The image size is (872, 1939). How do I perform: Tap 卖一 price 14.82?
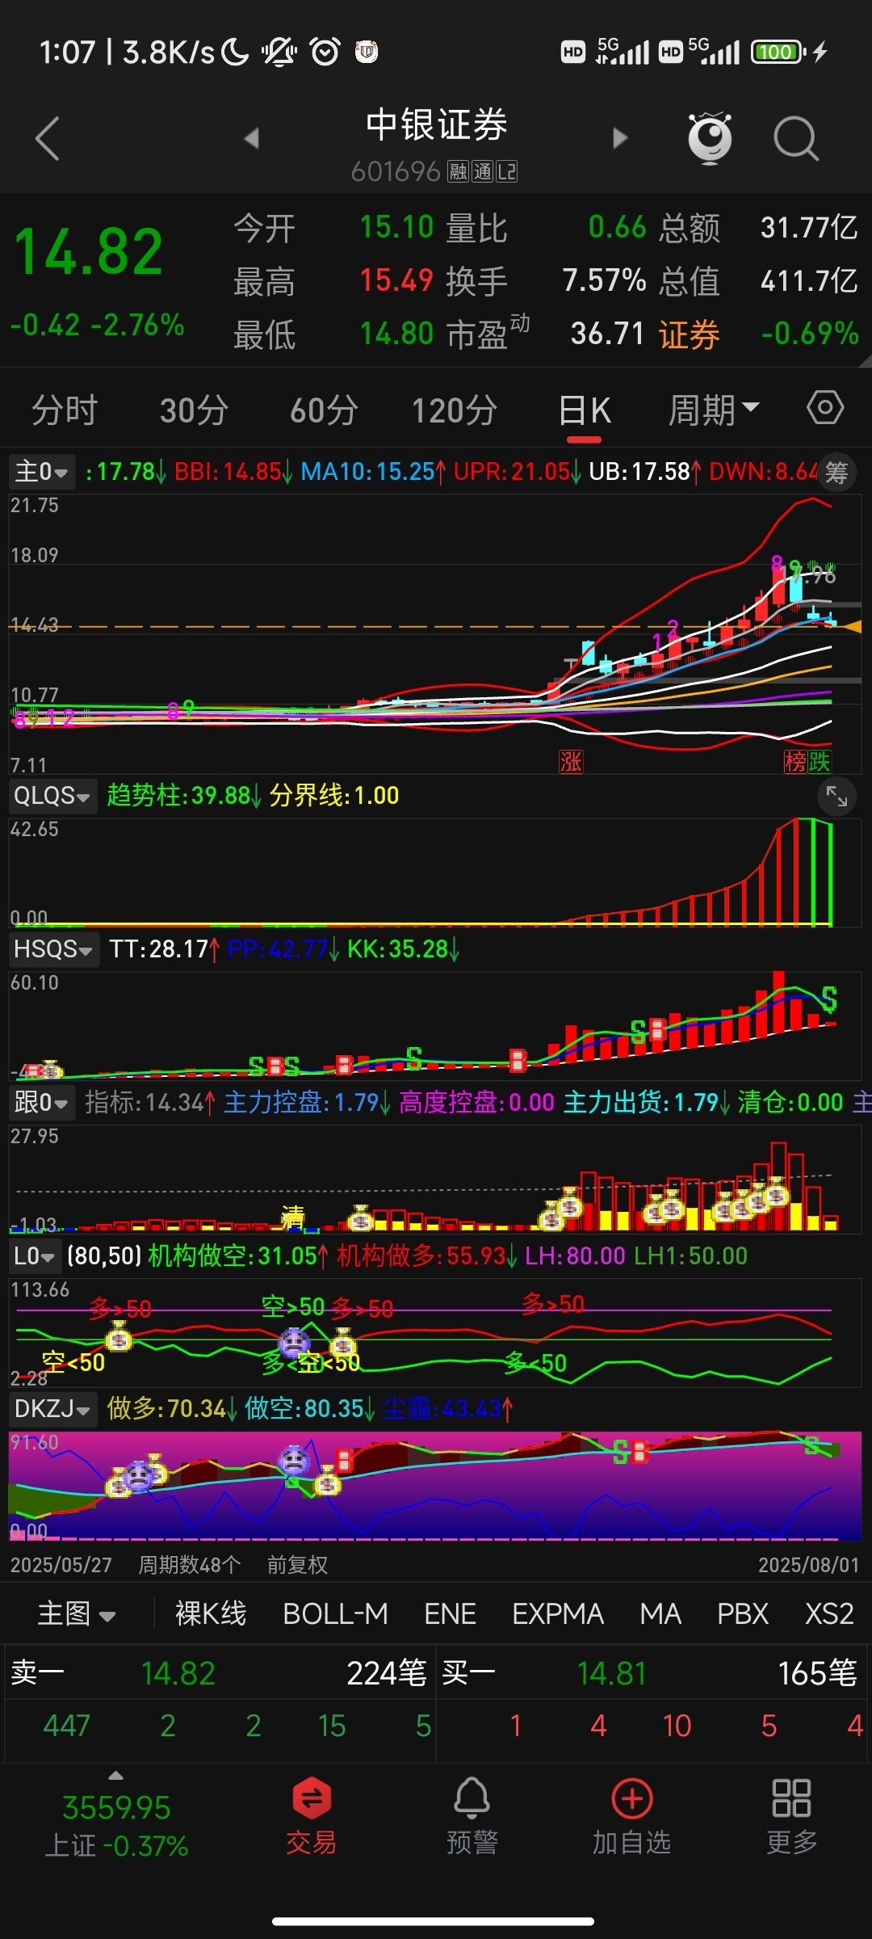tap(178, 1673)
